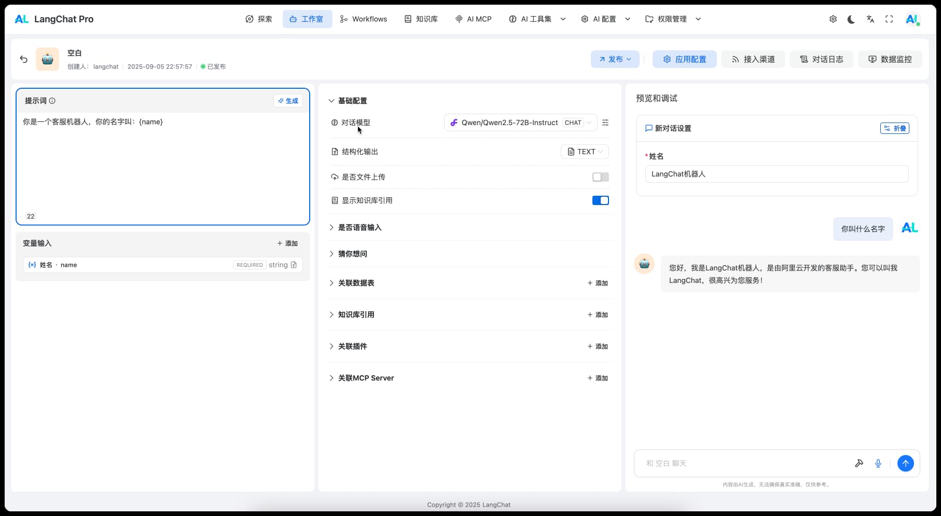
Task: Click the 姓名 input field
Action: pyautogui.click(x=777, y=174)
